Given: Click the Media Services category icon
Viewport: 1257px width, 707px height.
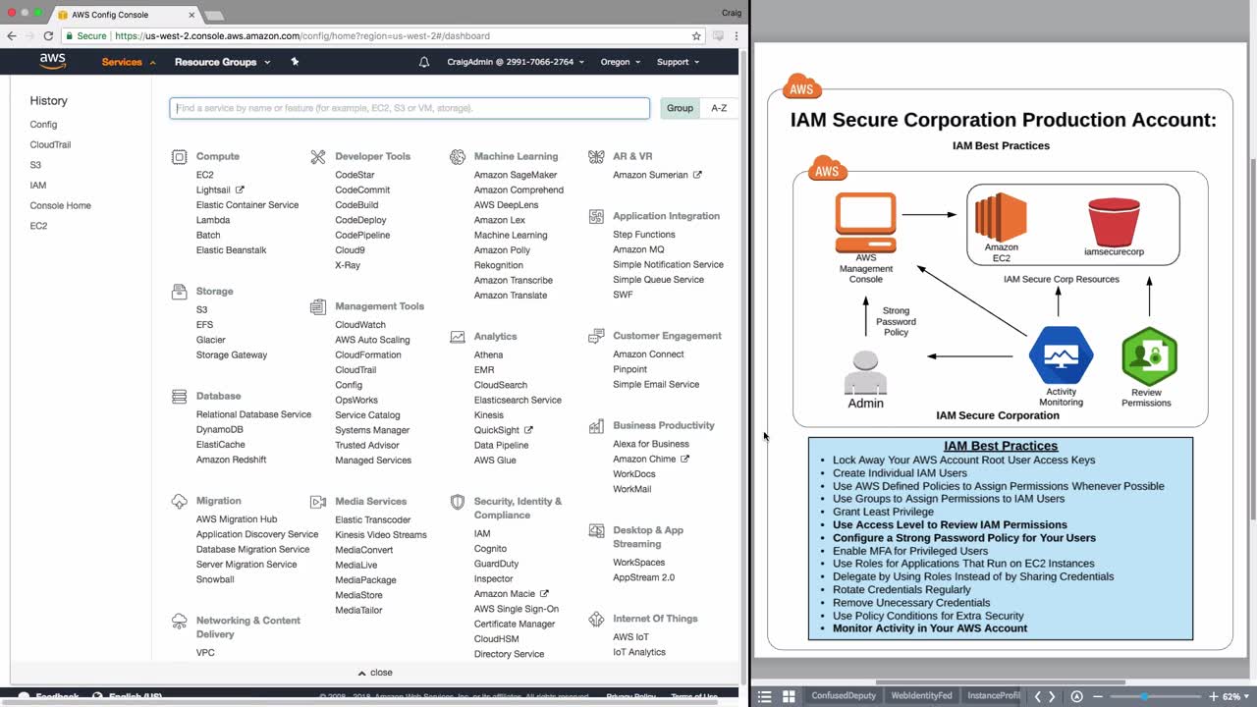Looking at the screenshot, I should (317, 502).
